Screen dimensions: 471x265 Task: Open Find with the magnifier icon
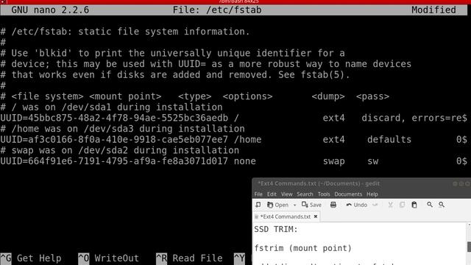(x=430, y=205)
